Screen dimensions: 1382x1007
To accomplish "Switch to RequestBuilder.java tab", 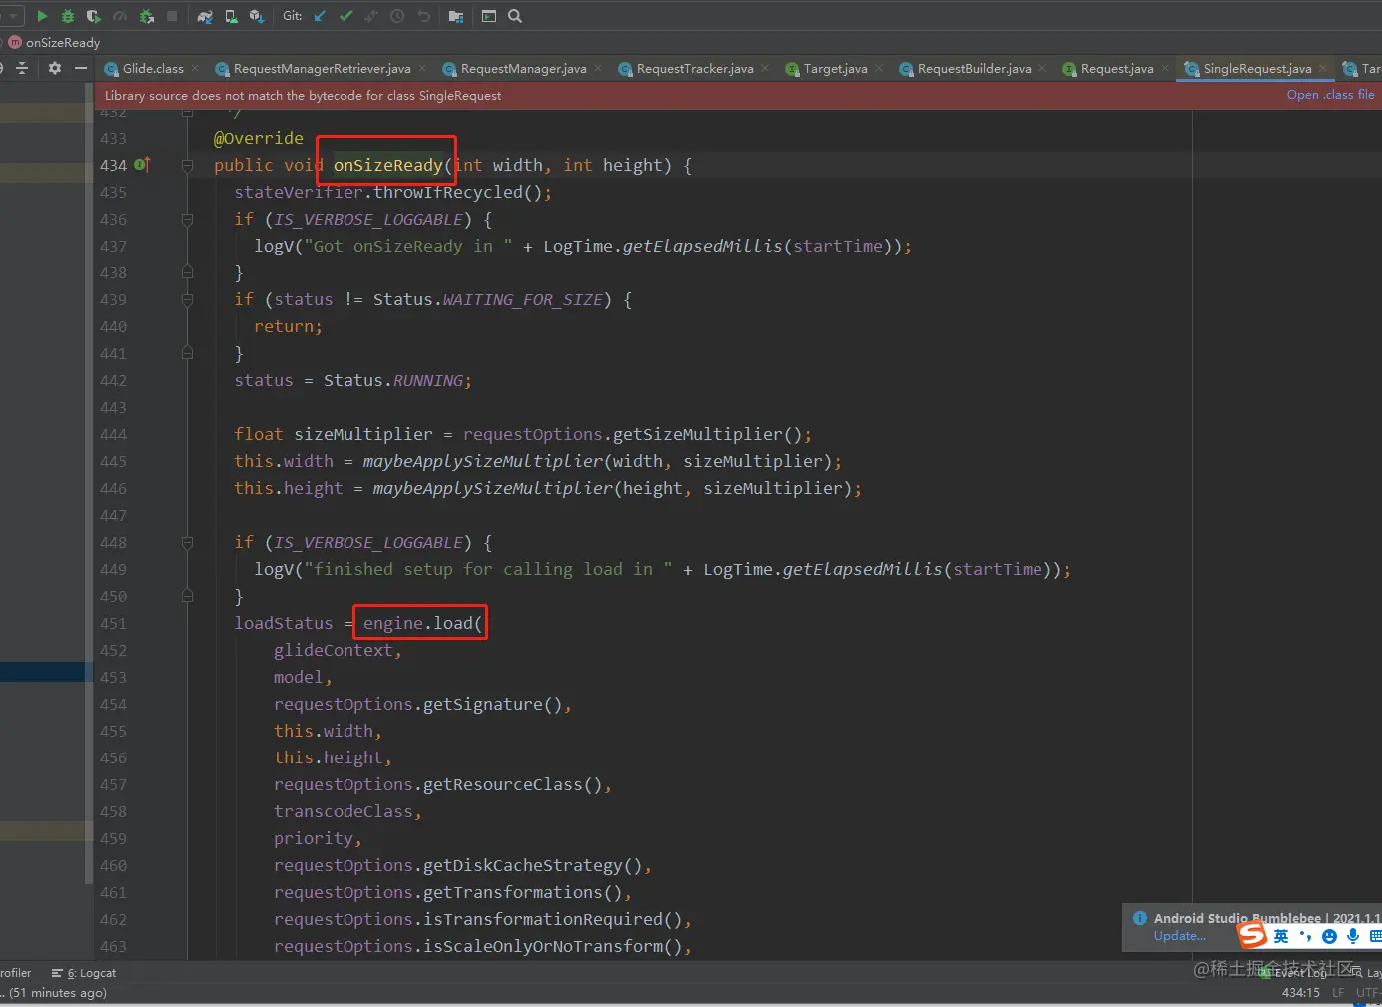I will point(974,68).
